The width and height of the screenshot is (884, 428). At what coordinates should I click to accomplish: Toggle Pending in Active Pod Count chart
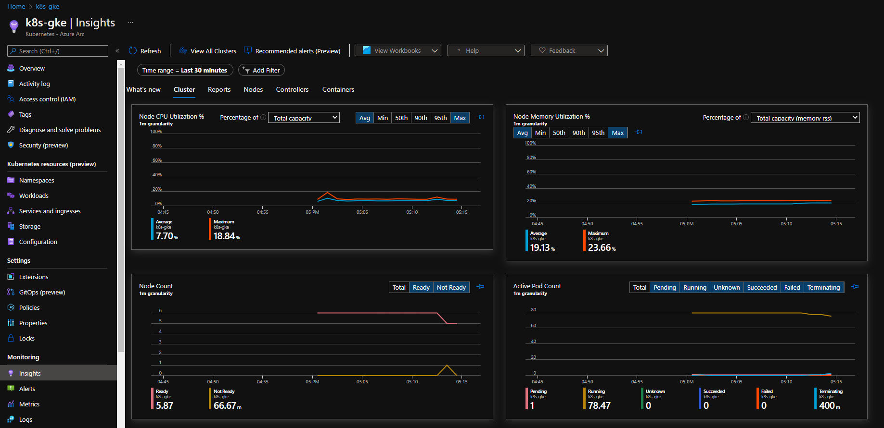(x=665, y=287)
